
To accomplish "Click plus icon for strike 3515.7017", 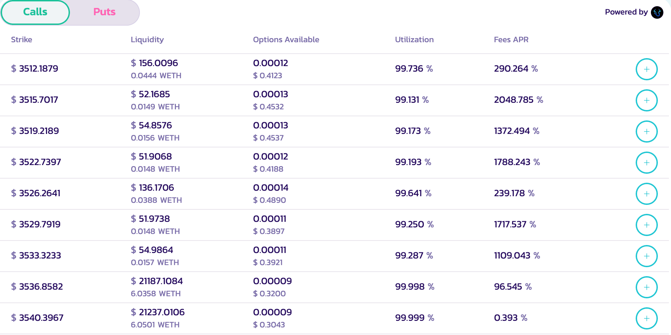I will 646,100.
